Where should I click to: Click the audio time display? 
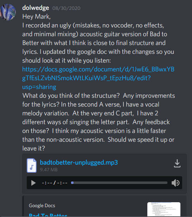coord(55,183)
